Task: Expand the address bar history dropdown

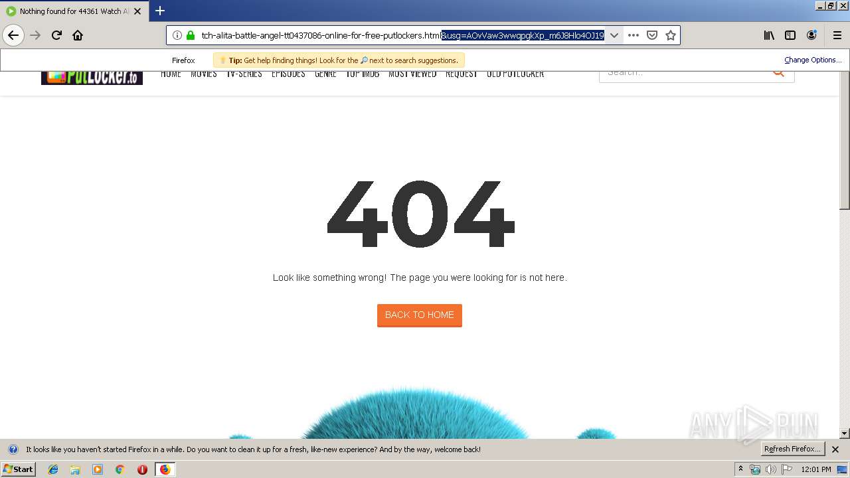Action: tap(614, 35)
